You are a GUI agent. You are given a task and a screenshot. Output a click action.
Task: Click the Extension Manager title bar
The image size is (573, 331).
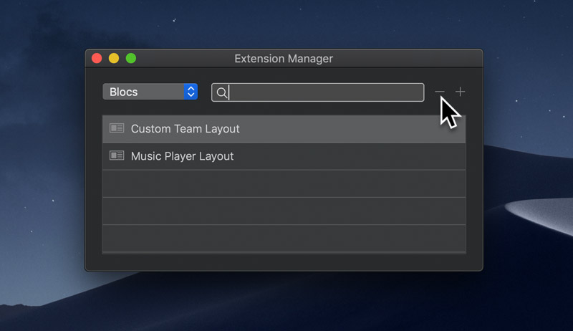point(284,59)
